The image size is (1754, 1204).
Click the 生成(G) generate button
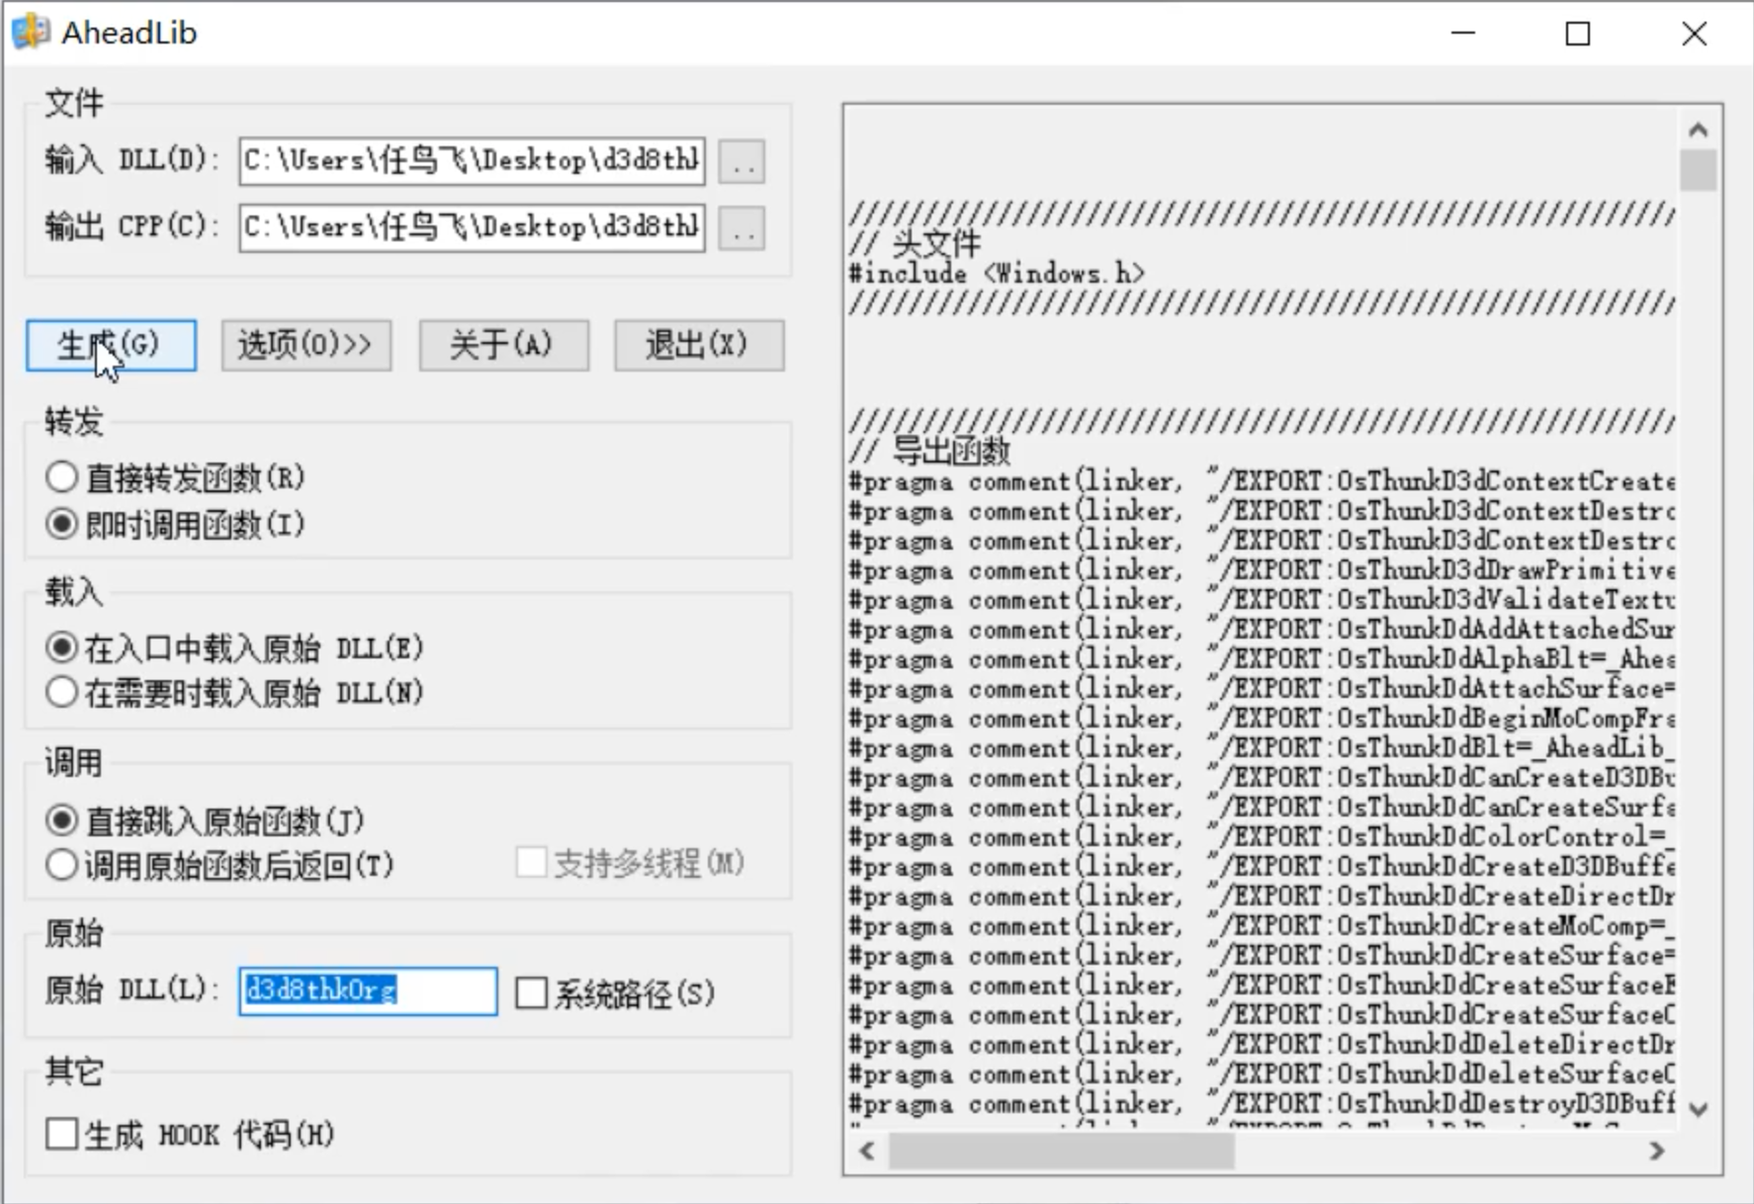pos(111,345)
